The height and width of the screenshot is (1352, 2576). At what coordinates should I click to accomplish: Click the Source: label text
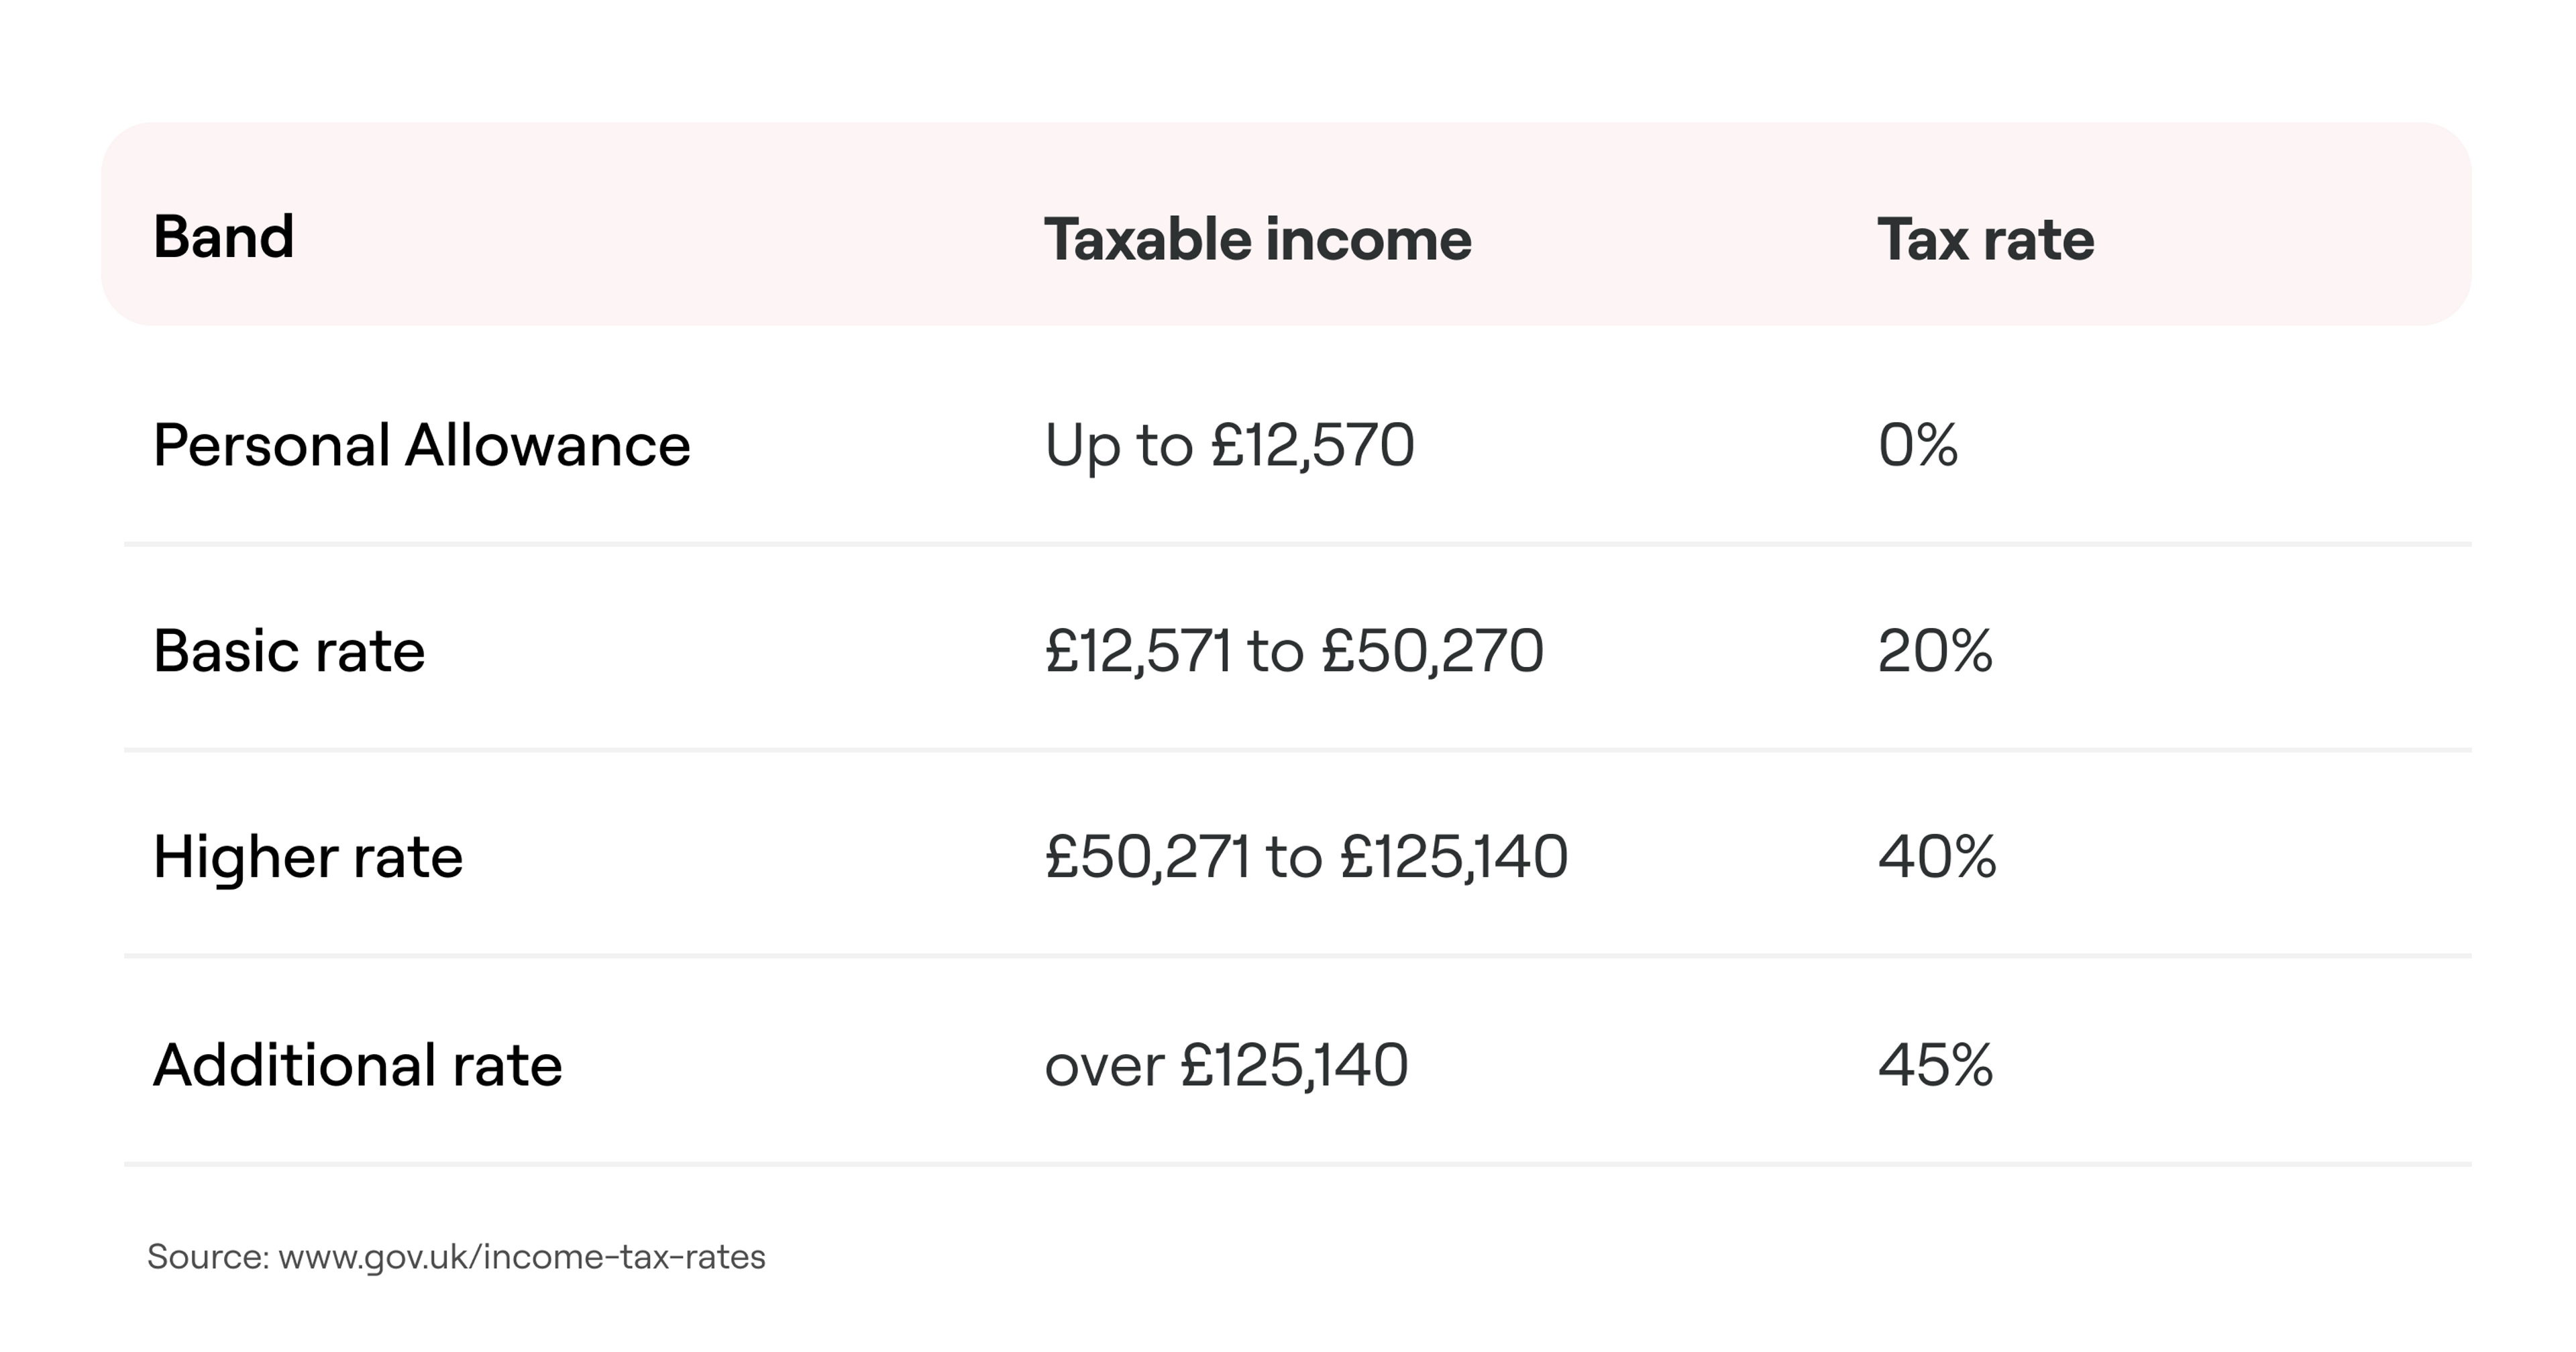[208, 1257]
